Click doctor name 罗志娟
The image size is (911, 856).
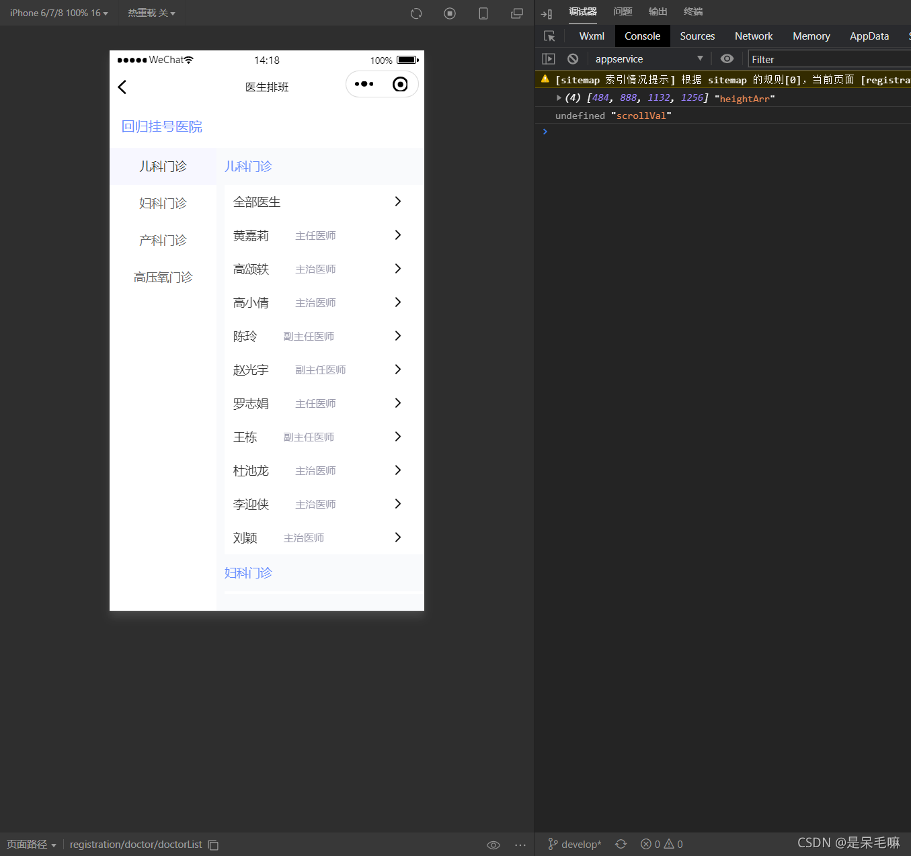(251, 404)
